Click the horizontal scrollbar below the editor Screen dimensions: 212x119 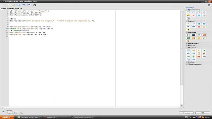[90, 107]
